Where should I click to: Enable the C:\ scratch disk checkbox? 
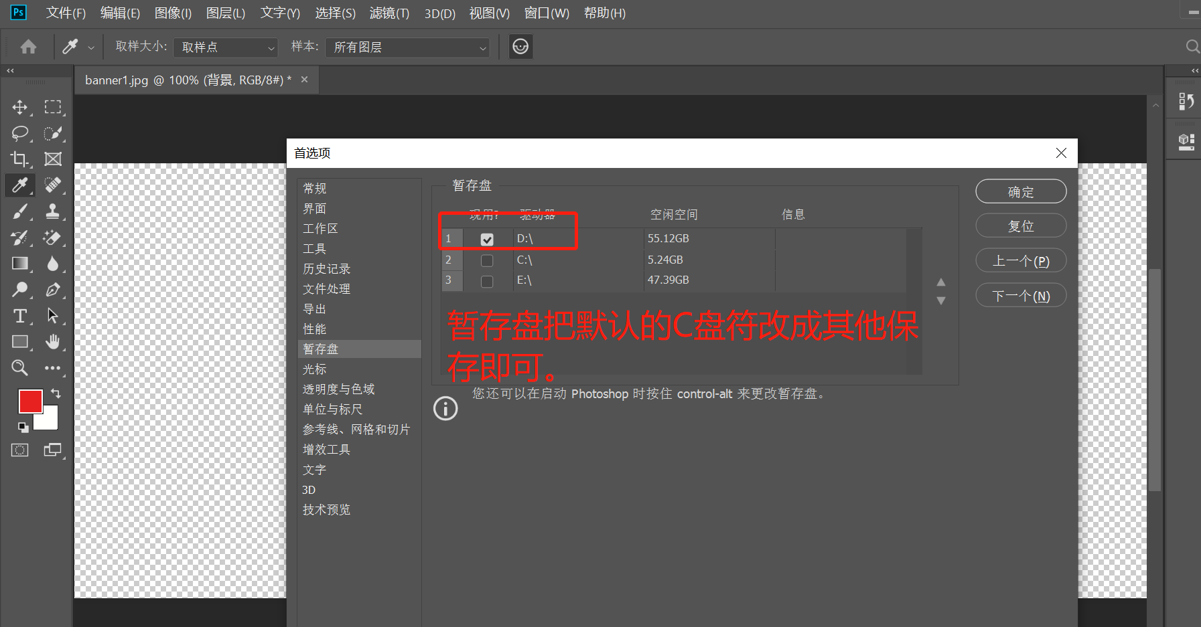(x=487, y=260)
